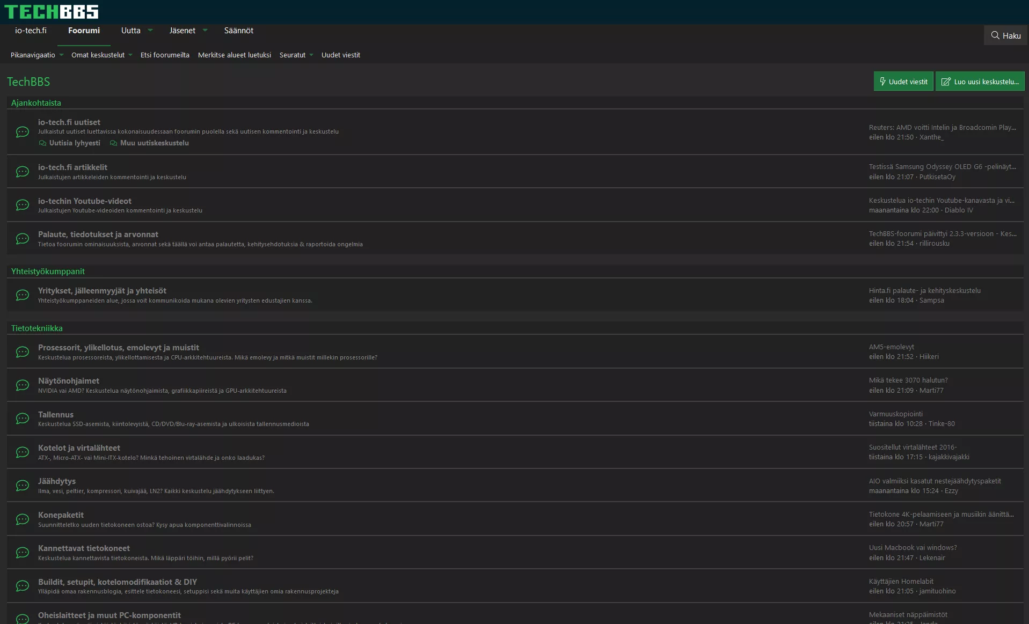Viewport: 1029px width, 624px height.
Task: Click the TechBBS logo
Action: pos(52,12)
